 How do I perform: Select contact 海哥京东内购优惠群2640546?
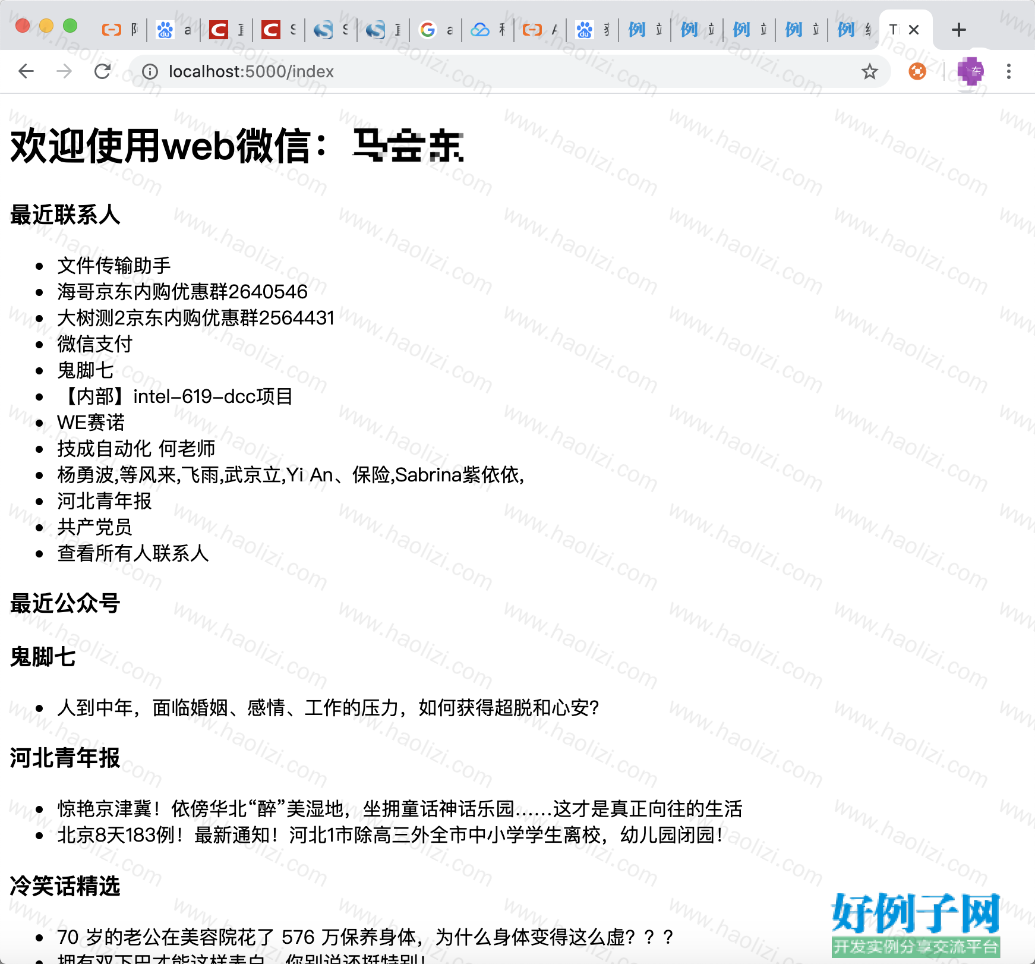coord(182,292)
